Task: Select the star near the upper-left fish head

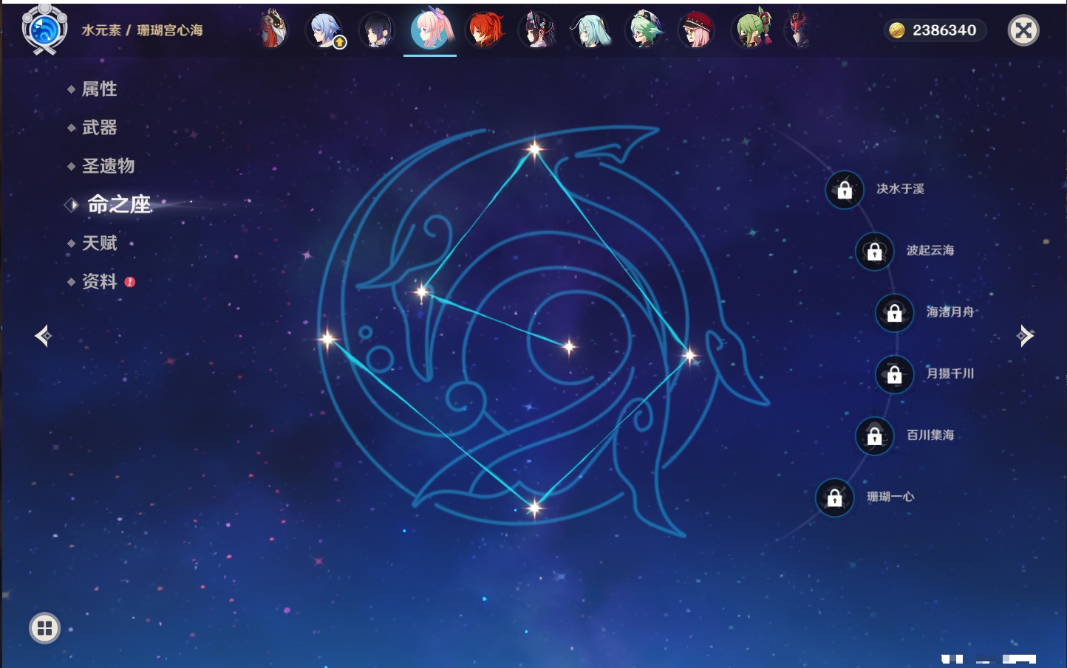Action: click(x=422, y=292)
